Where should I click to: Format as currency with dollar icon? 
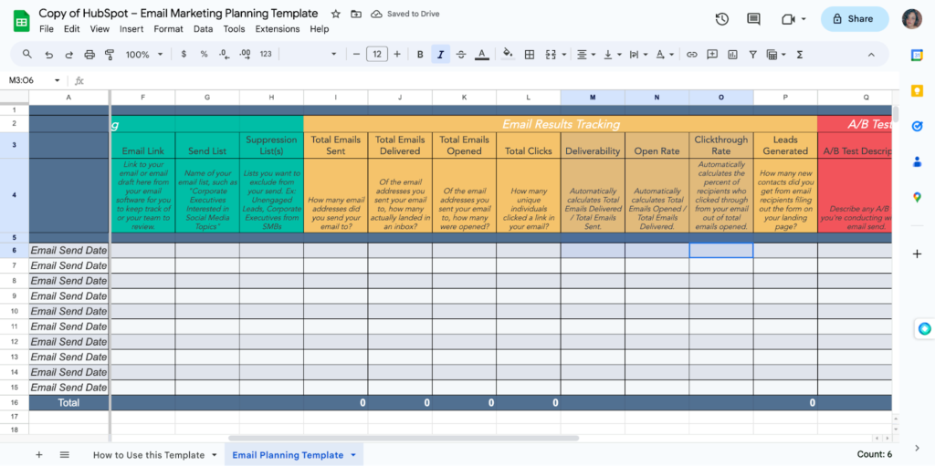(x=184, y=54)
